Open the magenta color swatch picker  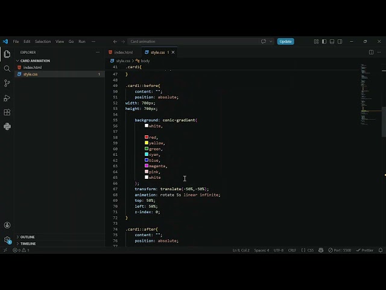(x=147, y=166)
